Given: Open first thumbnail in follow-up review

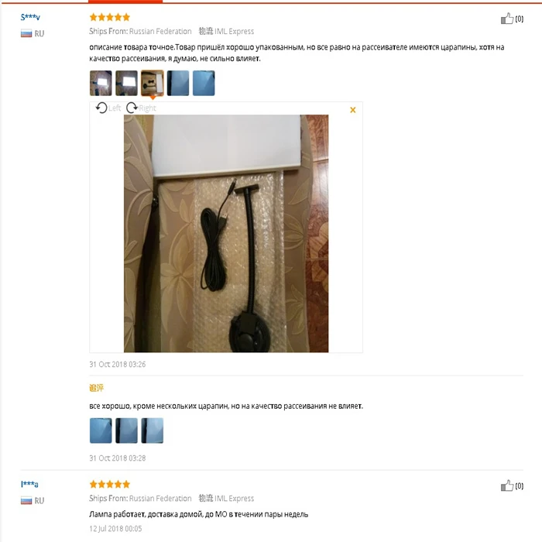Looking at the screenshot, I should [101, 431].
